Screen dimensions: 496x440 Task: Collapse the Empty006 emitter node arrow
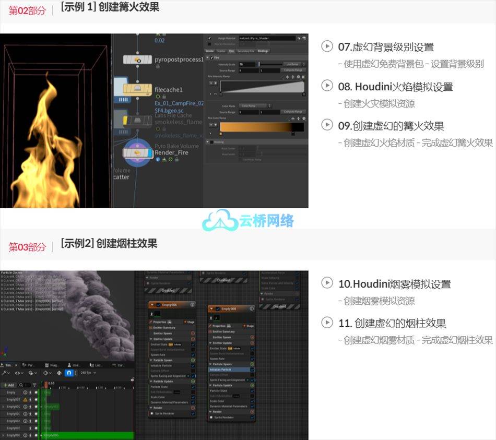(x=152, y=305)
